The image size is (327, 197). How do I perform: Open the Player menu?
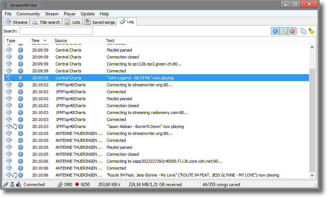(70, 14)
